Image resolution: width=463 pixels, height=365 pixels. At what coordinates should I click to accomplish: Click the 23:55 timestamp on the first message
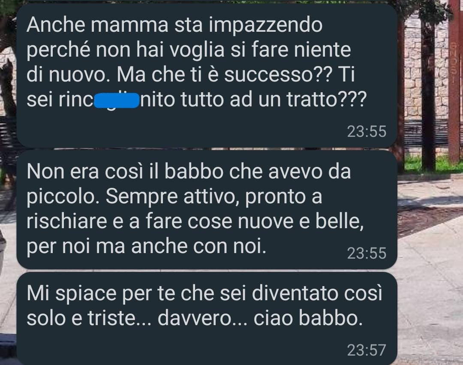(x=367, y=131)
